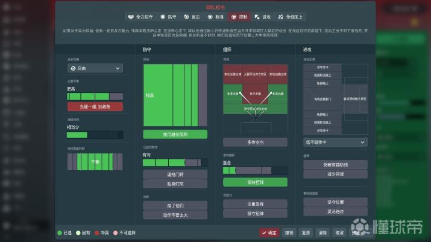Expand the 低平球传中 crossing dropdown
Screen dimensions: 431x242
(335, 143)
